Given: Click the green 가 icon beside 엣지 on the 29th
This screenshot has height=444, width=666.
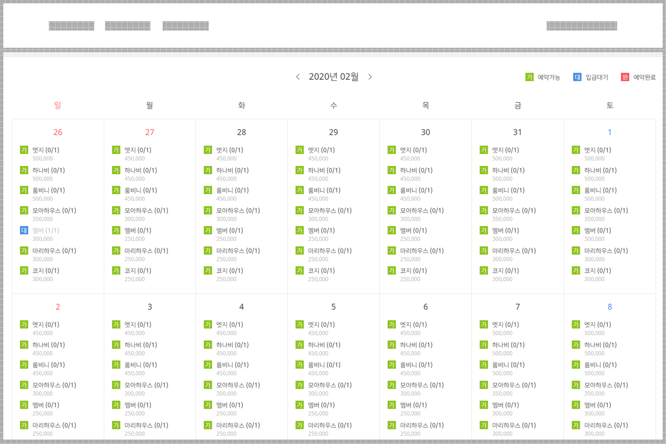Looking at the screenshot, I should (x=300, y=150).
